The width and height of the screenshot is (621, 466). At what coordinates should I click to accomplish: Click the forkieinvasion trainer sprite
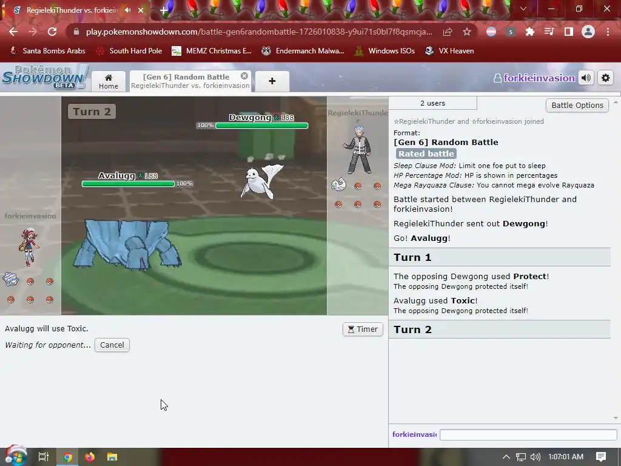(29, 246)
